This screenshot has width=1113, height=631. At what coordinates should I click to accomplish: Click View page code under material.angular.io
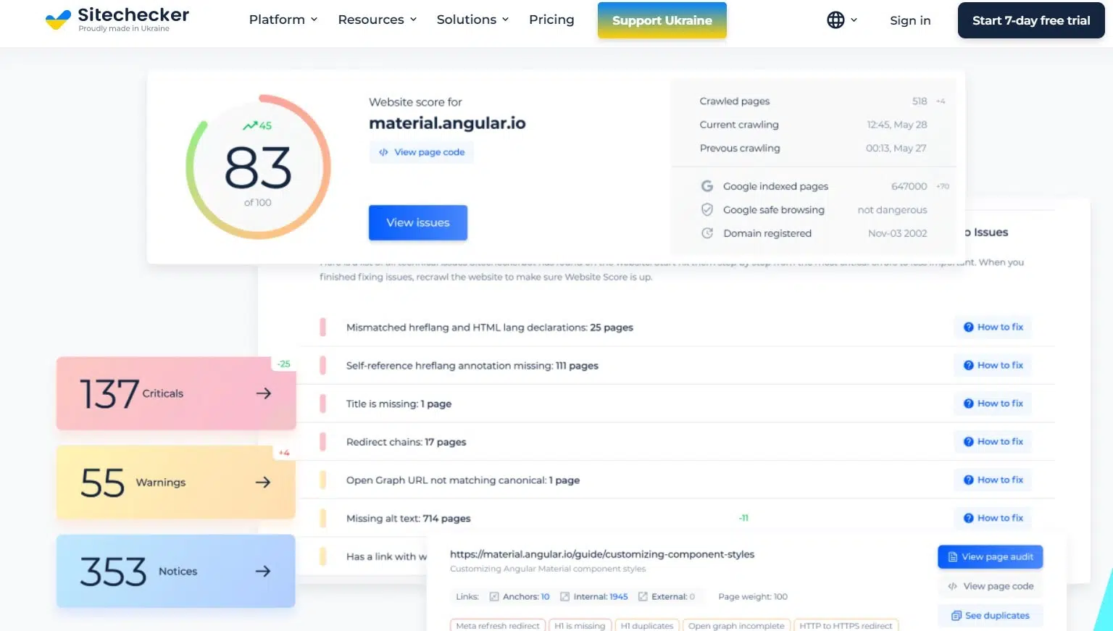pos(422,152)
